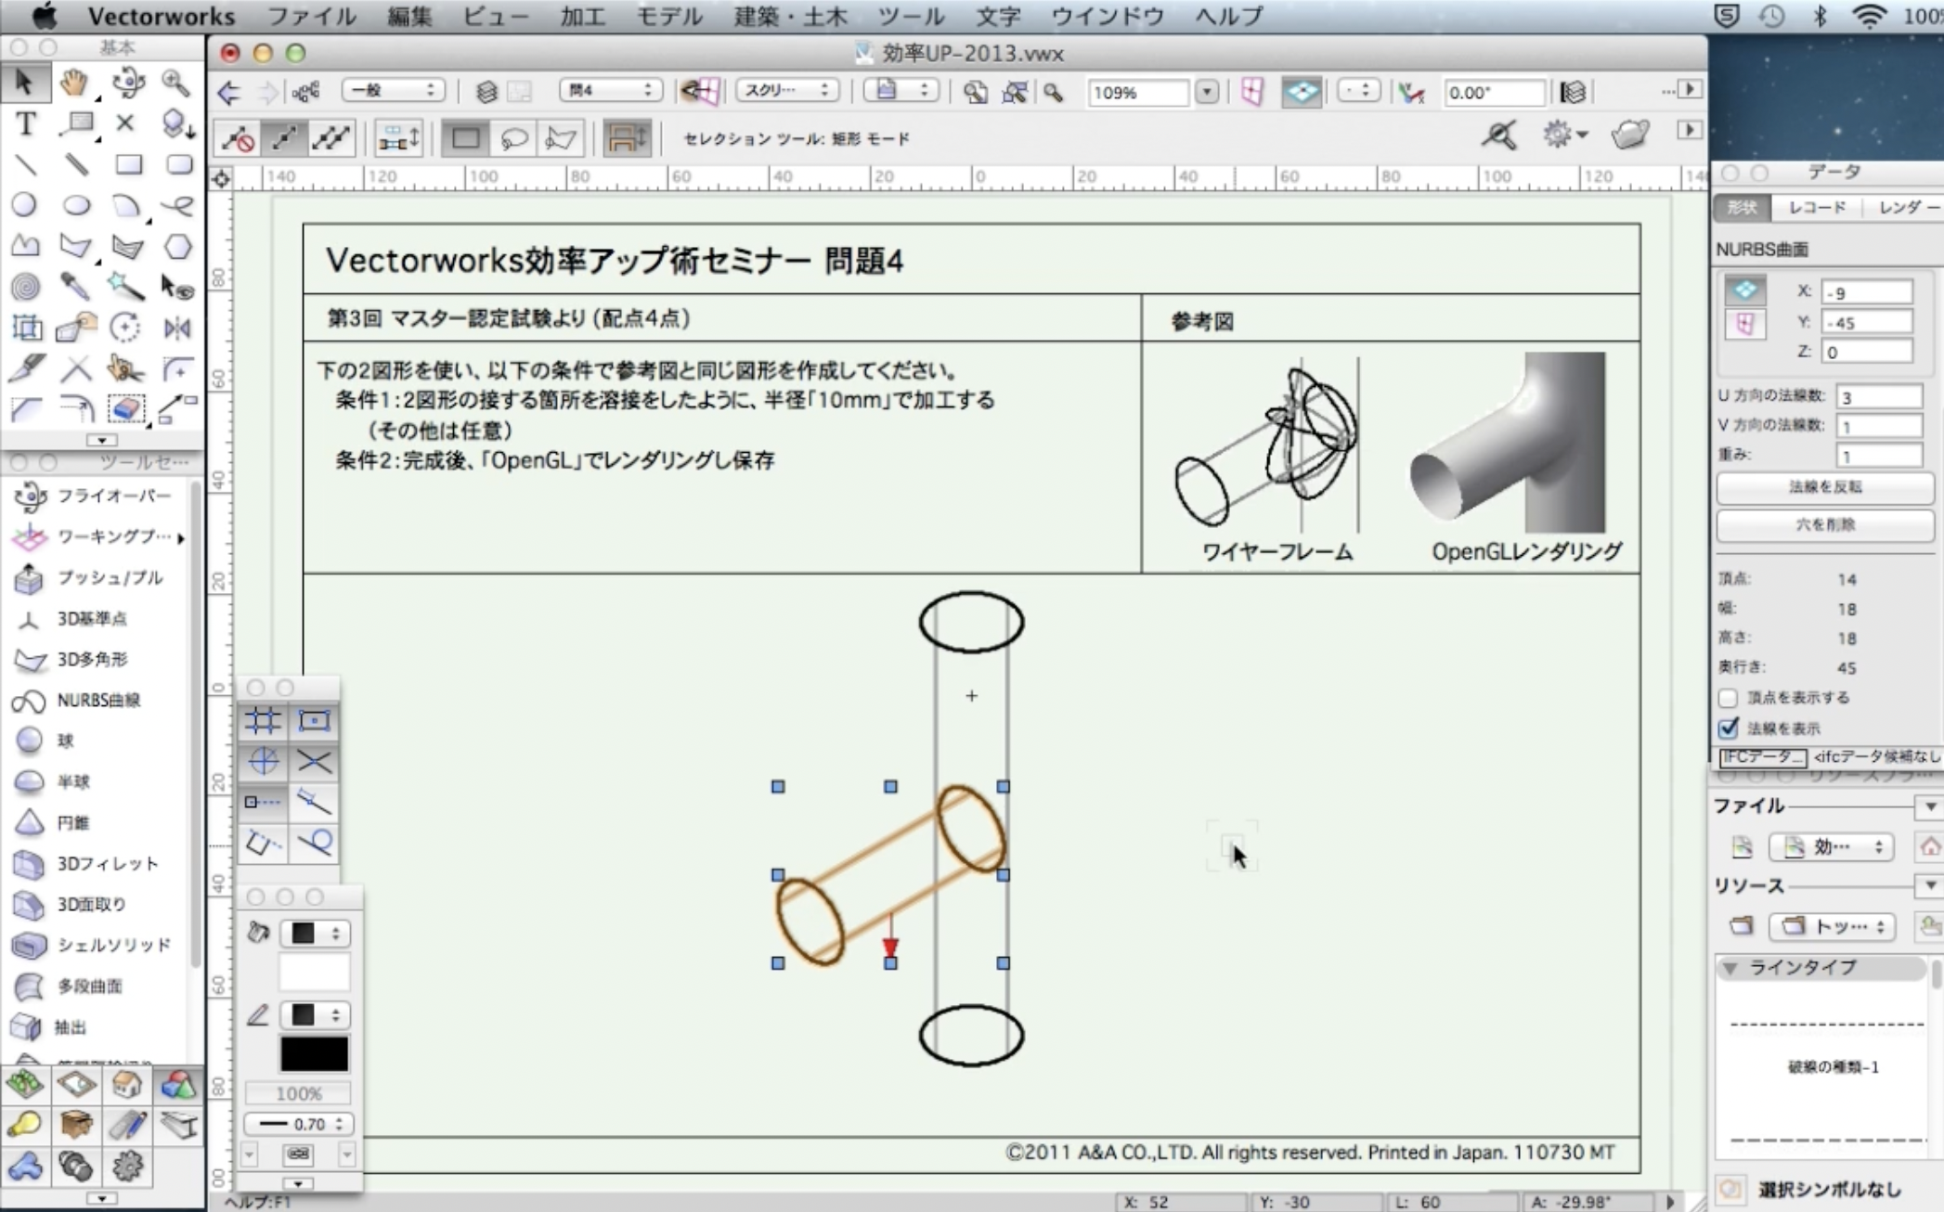Open the 建築・土木 menu

click(790, 16)
